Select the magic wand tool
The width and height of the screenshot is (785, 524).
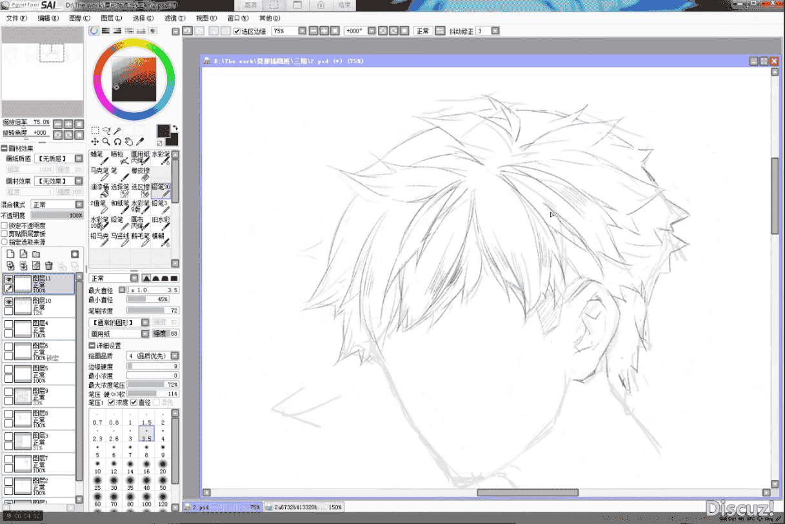117,130
